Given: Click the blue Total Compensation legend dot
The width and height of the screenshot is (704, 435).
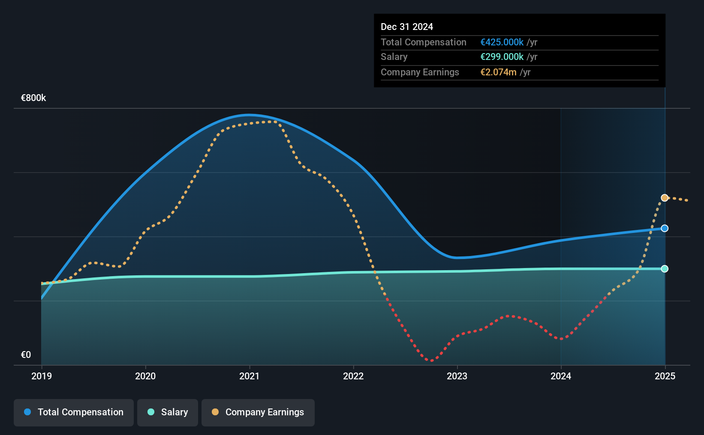Looking at the screenshot, I should click(x=27, y=412).
